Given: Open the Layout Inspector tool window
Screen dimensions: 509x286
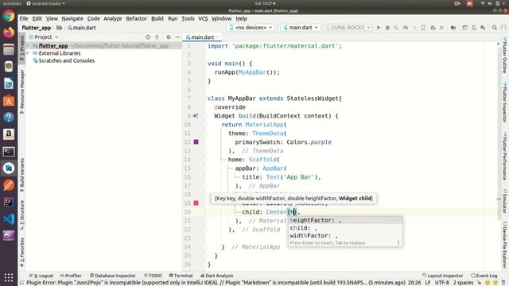Looking at the screenshot, I should [443, 276].
